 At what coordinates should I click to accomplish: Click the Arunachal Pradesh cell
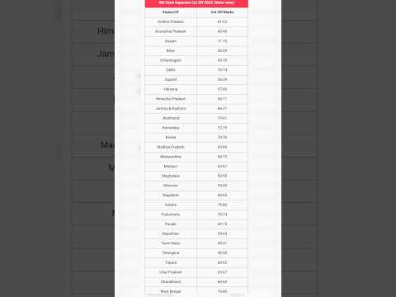171,31
